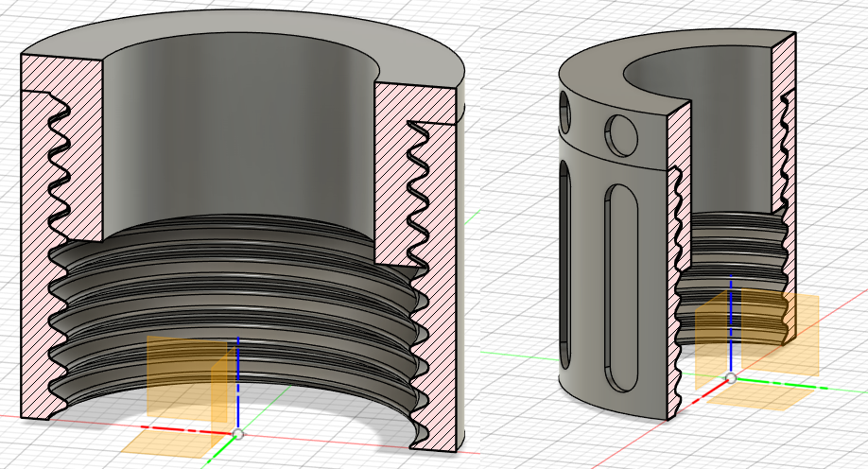Select the green dashed Y axis on right model
Viewport: 868px width, 469px height.
tap(782, 383)
